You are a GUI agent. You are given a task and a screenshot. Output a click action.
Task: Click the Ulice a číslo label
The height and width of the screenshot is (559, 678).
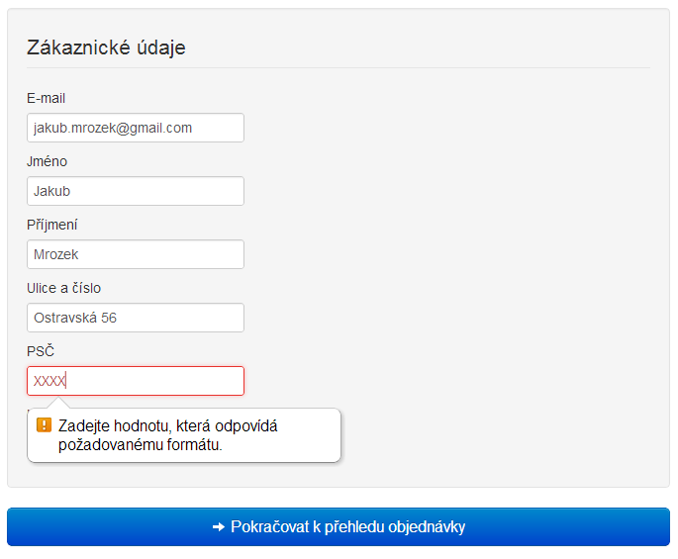point(64,288)
